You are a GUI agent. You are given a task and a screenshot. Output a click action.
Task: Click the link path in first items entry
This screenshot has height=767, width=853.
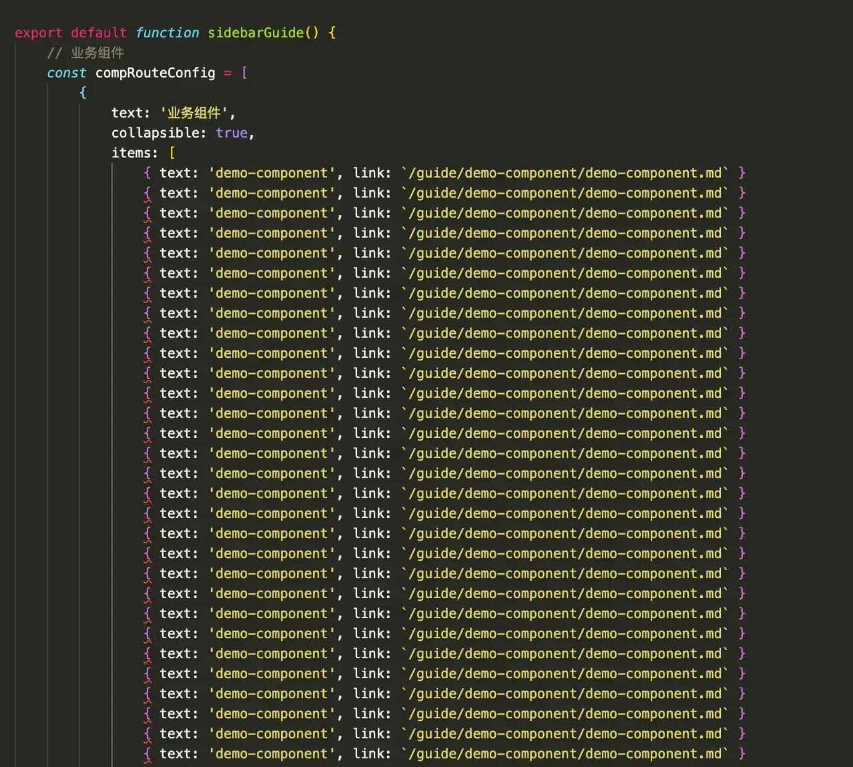tap(565, 173)
